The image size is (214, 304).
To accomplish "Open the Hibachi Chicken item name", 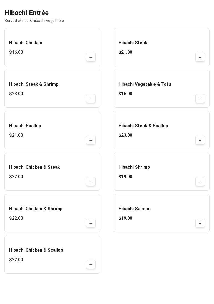I will [26, 43].
